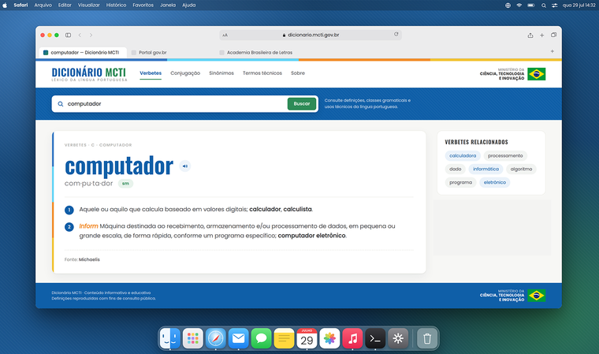The image size is (599, 354).
Task: Click the Brazil flag in the header
Action: [x=537, y=74]
